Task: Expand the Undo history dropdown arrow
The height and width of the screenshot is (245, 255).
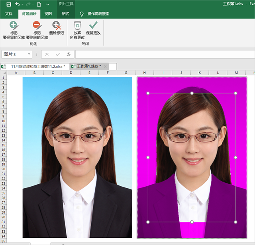Action: coord(22,4)
